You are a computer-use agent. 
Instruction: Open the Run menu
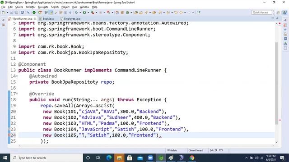pyautogui.click(x=75, y=7)
